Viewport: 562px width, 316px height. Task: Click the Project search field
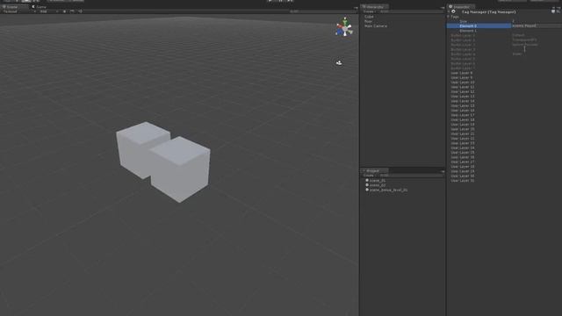coord(410,176)
